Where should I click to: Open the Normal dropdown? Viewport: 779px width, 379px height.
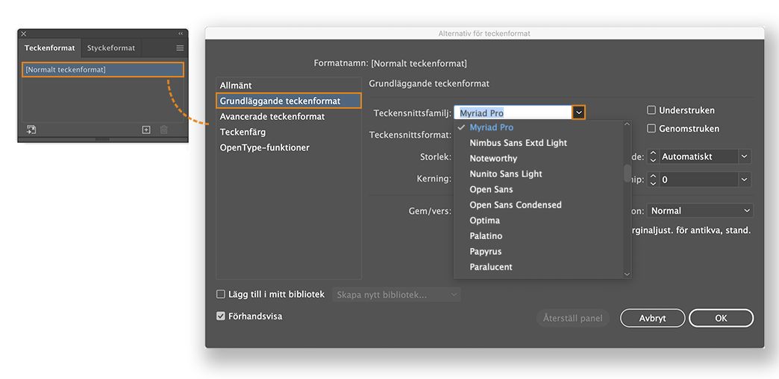(746, 211)
